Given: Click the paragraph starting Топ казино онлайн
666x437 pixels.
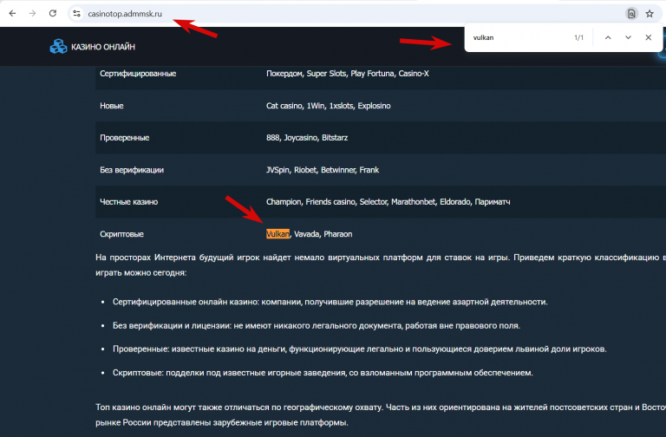Looking at the screenshot, I should click(381, 415).
